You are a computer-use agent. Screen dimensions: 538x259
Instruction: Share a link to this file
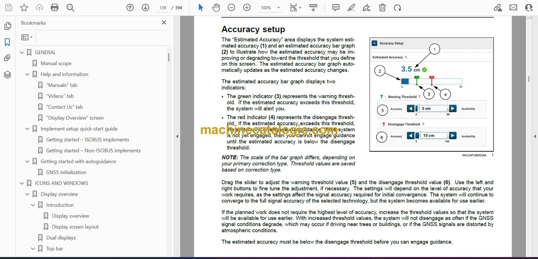click(497, 8)
